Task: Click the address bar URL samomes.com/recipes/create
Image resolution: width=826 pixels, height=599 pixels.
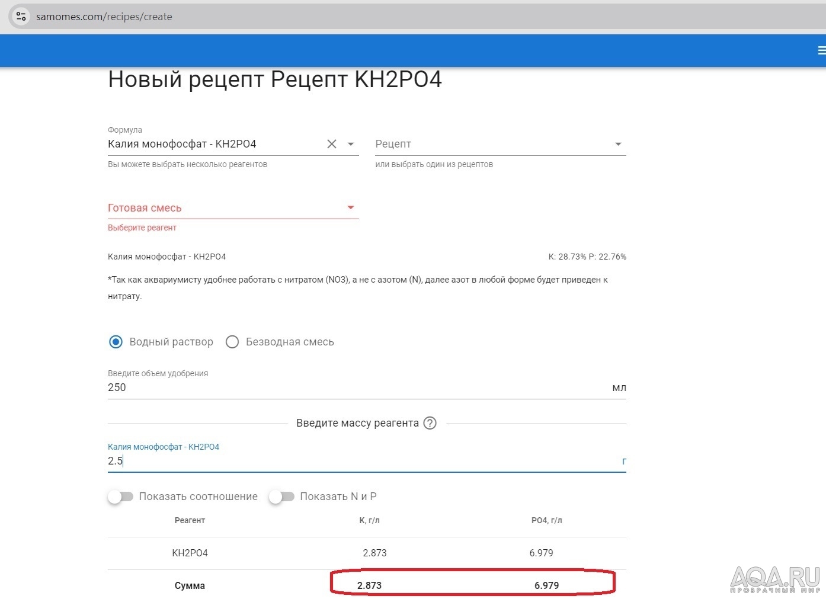Action: [x=104, y=17]
